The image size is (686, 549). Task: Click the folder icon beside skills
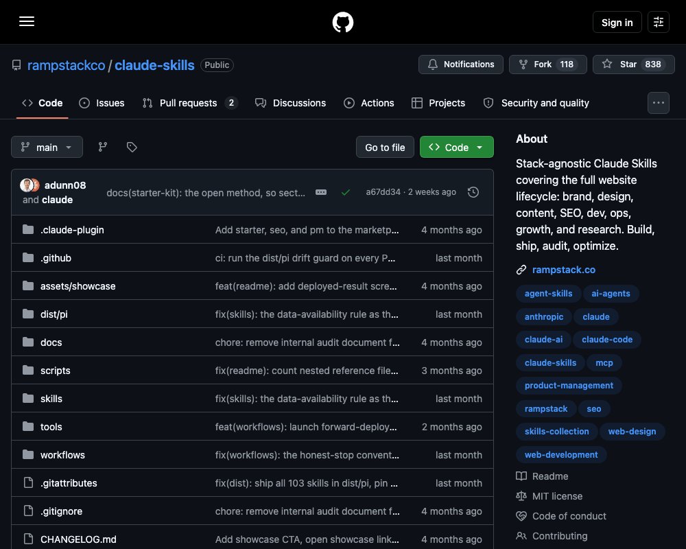pos(28,399)
